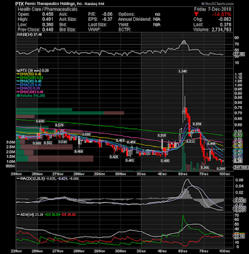Click the Chg value -0.062
The height and width of the screenshot is (254, 249).
click(x=226, y=20)
